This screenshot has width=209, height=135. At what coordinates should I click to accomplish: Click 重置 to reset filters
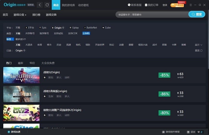point(199,51)
